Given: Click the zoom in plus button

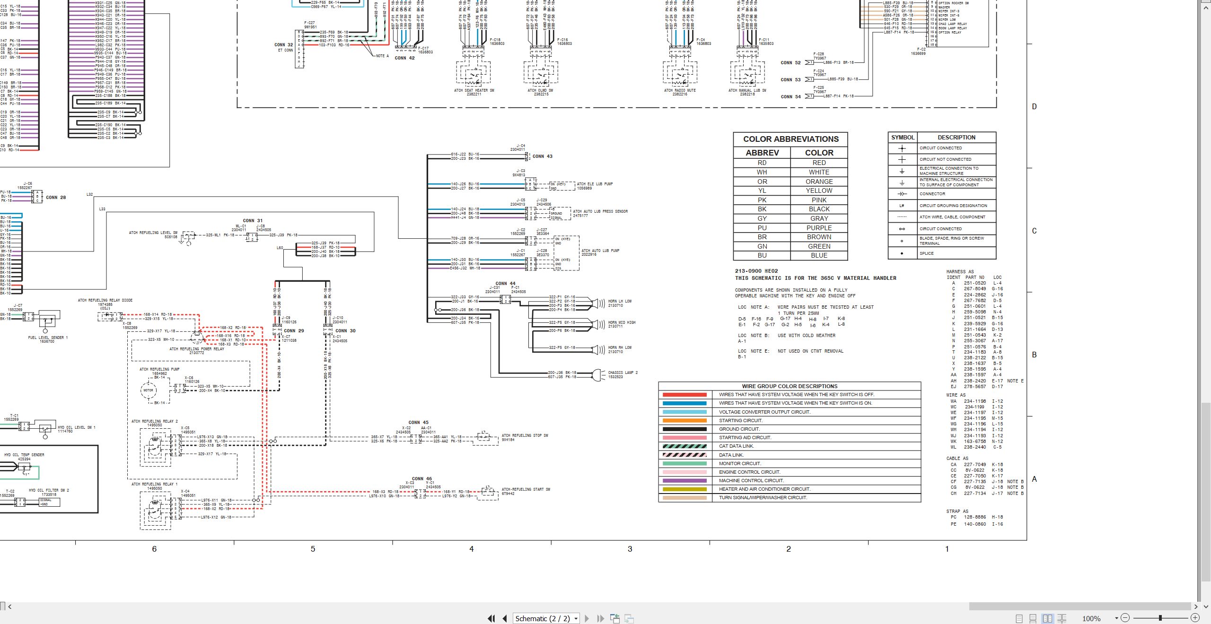Looking at the screenshot, I should (1195, 618).
